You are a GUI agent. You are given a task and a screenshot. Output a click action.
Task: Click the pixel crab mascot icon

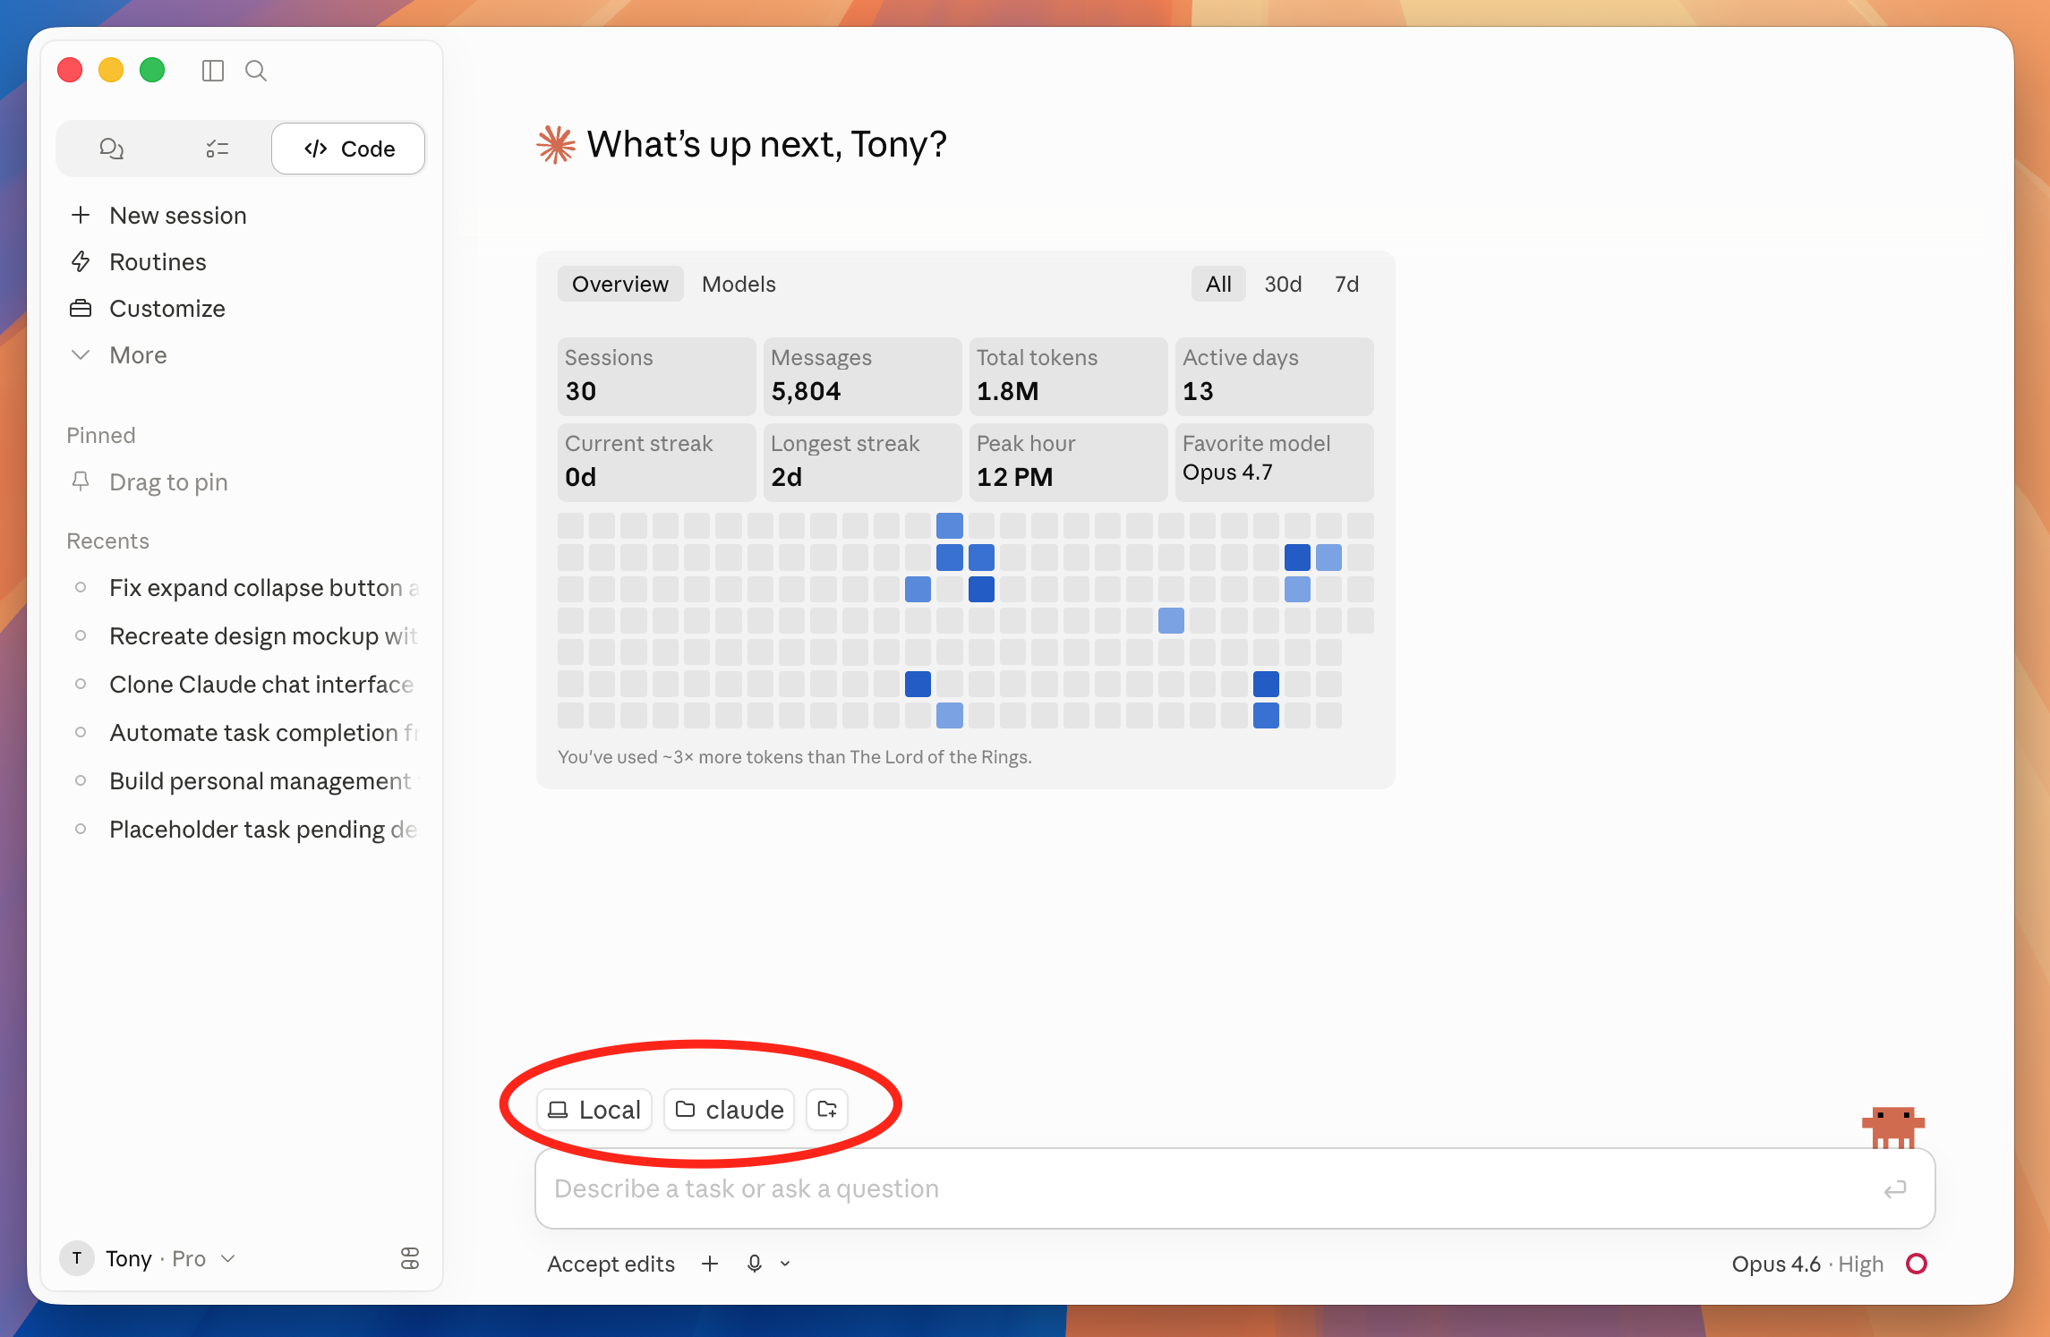(1893, 1128)
